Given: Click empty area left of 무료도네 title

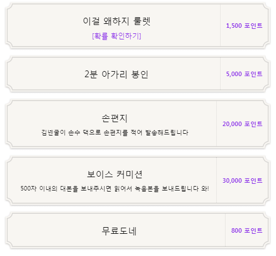Looking at the screenshot, I should [55, 230].
